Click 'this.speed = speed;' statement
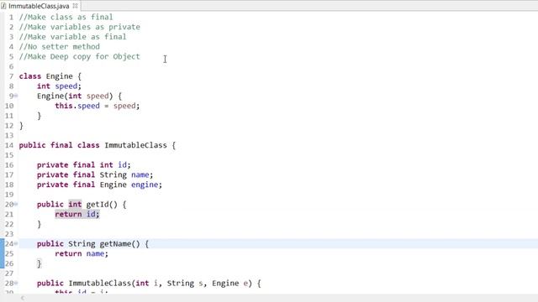The height and width of the screenshot is (302, 538). click(x=98, y=106)
